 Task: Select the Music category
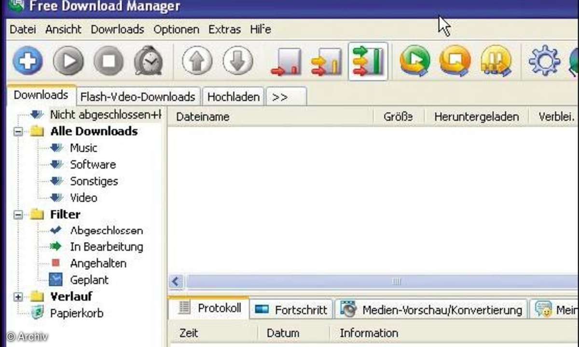[x=83, y=148]
